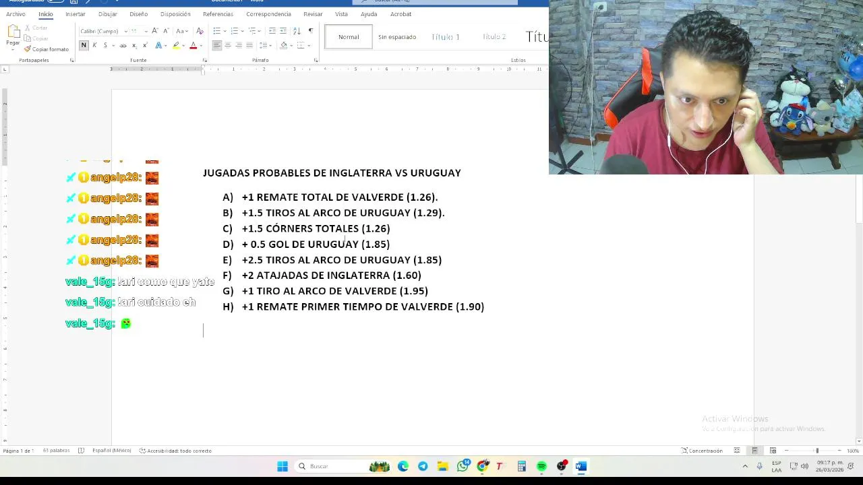Toggle Print Layout view button
Image resolution: width=863 pixels, height=485 pixels.
(x=754, y=451)
